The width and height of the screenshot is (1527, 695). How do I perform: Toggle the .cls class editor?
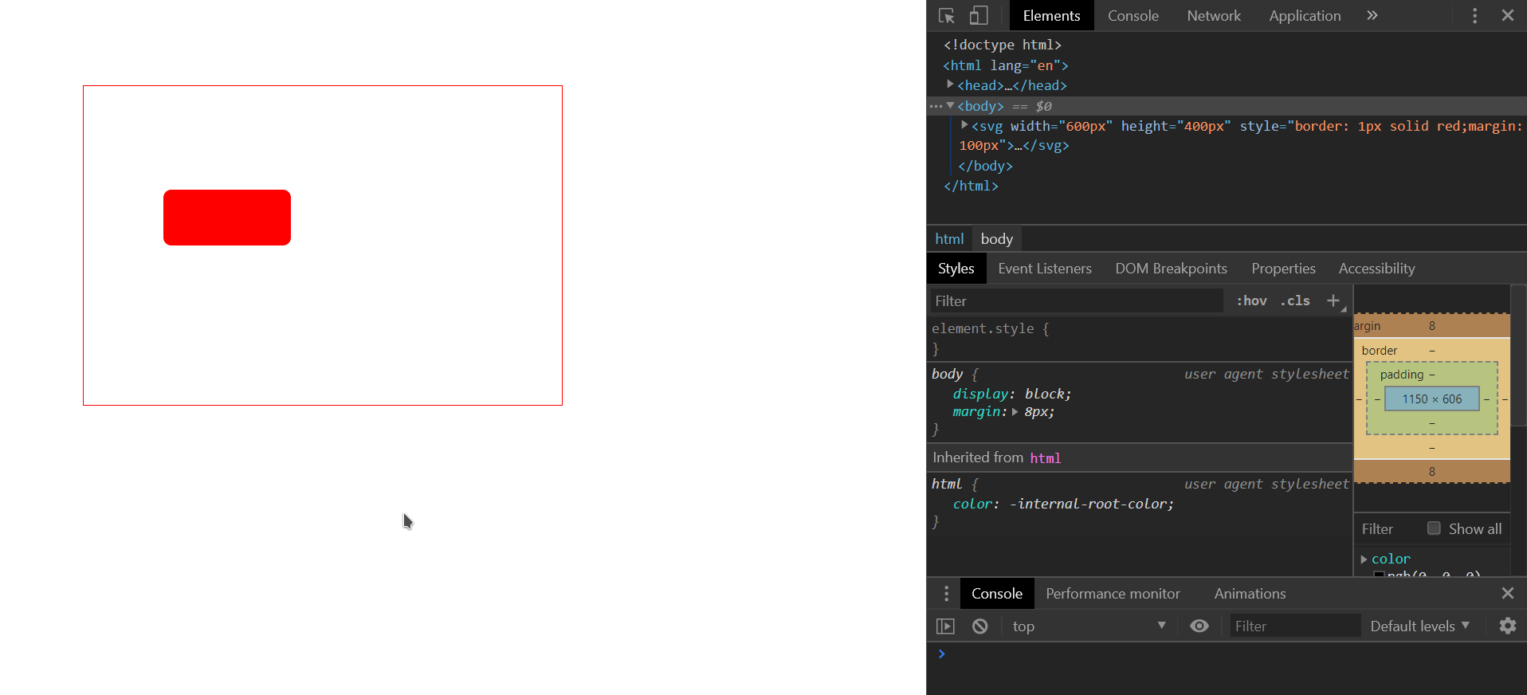pyautogui.click(x=1295, y=300)
